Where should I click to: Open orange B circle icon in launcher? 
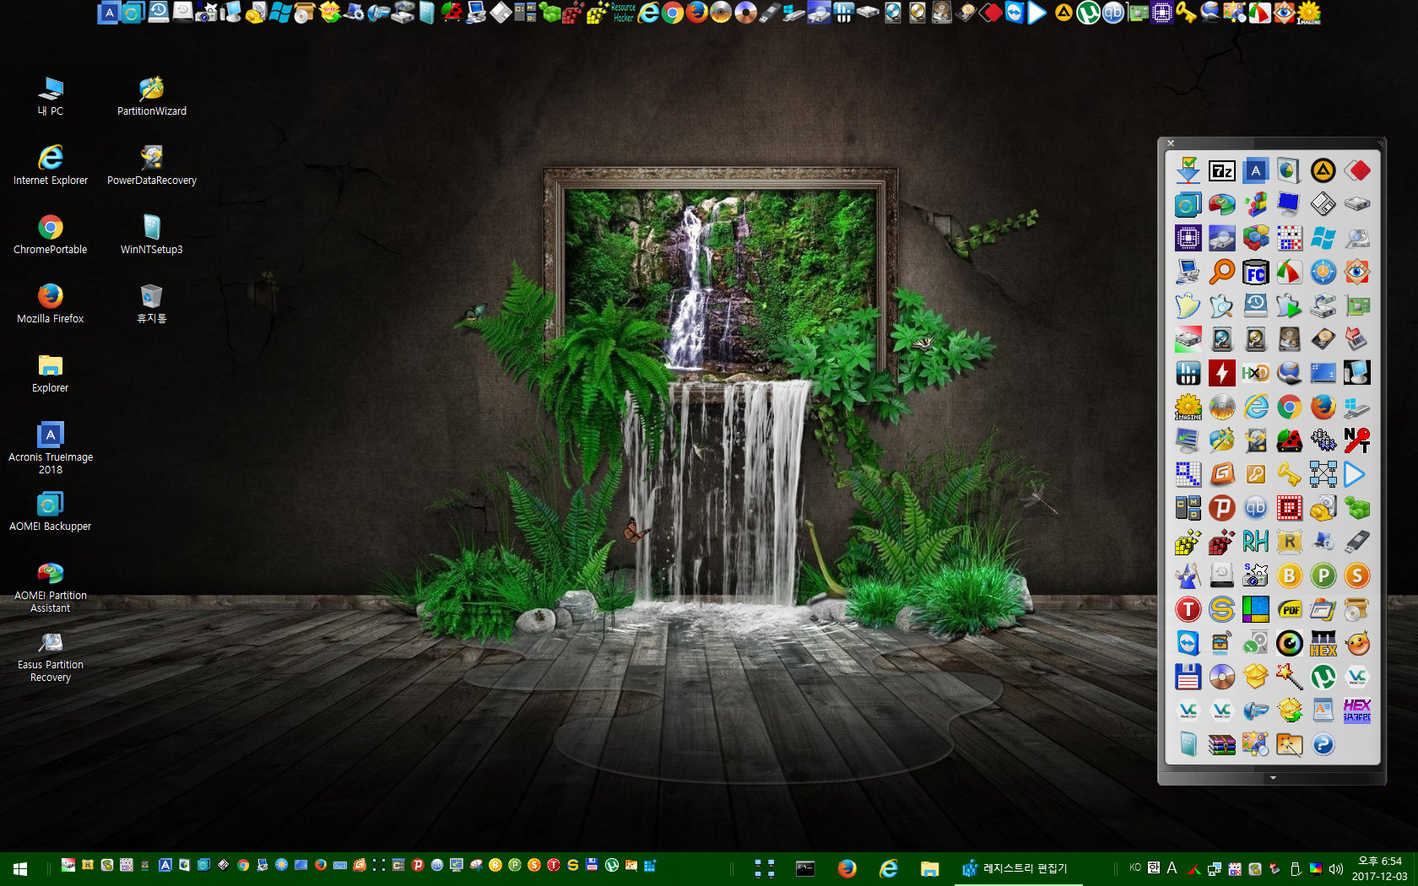click(x=1289, y=575)
